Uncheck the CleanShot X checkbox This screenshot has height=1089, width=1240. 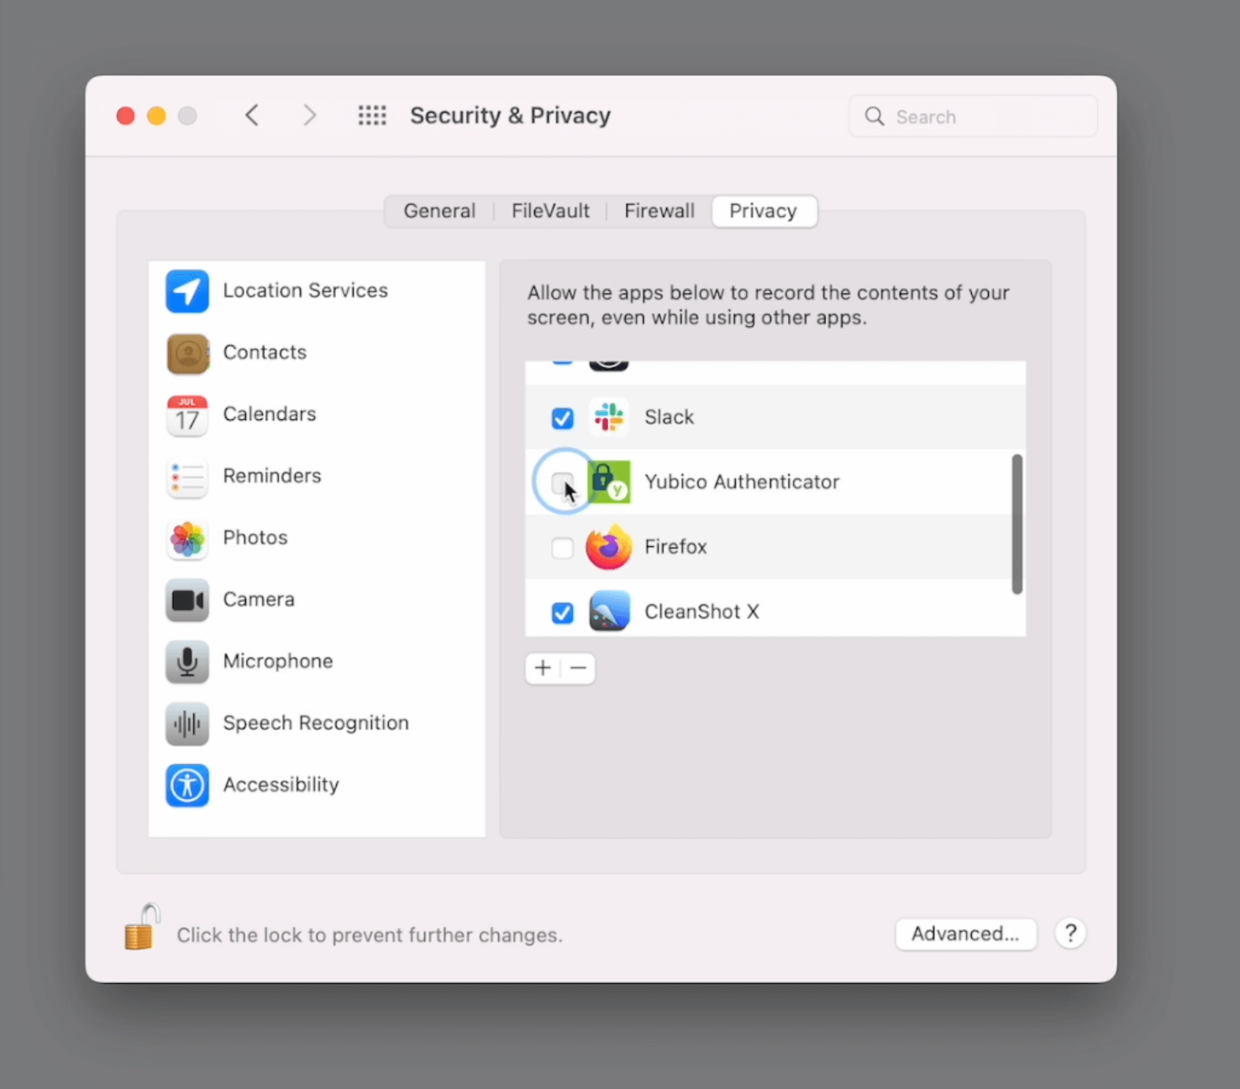point(562,613)
